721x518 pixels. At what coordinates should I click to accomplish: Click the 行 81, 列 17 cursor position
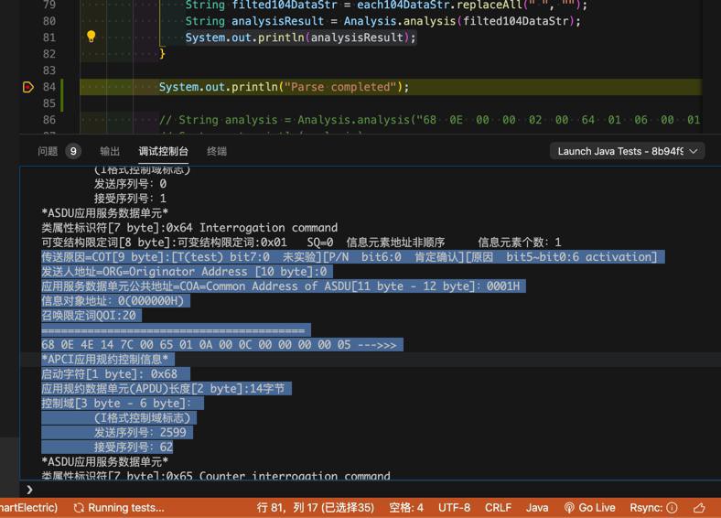[316, 508]
